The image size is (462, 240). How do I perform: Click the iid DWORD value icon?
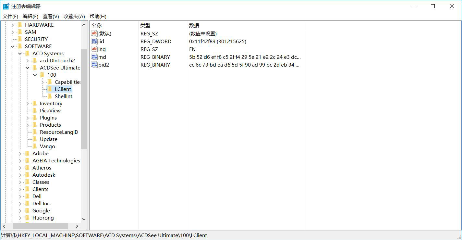point(94,41)
